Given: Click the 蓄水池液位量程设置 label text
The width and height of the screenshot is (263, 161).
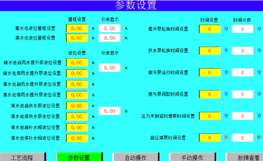Looking at the screenshot, I should coord(35,28).
